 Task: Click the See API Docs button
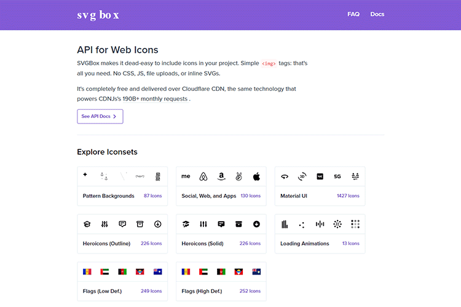click(x=100, y=116)
